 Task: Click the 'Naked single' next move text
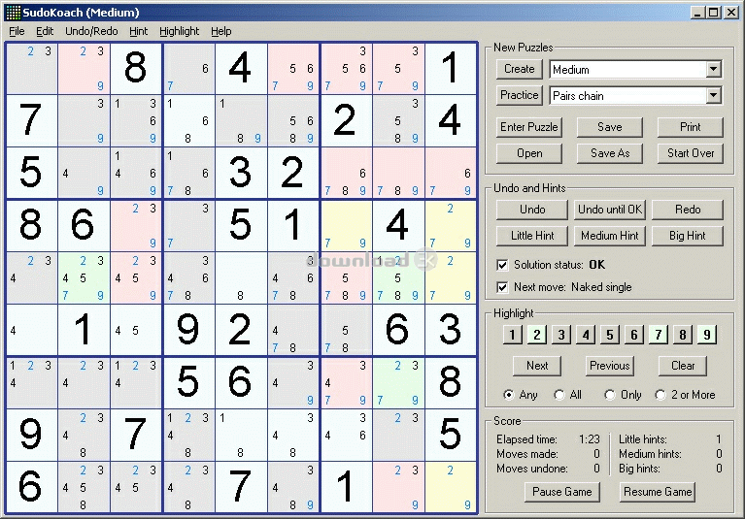pos(601,287)
